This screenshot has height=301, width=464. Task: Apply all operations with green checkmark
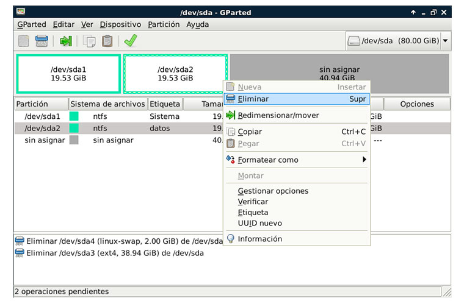tap(131, 40)
